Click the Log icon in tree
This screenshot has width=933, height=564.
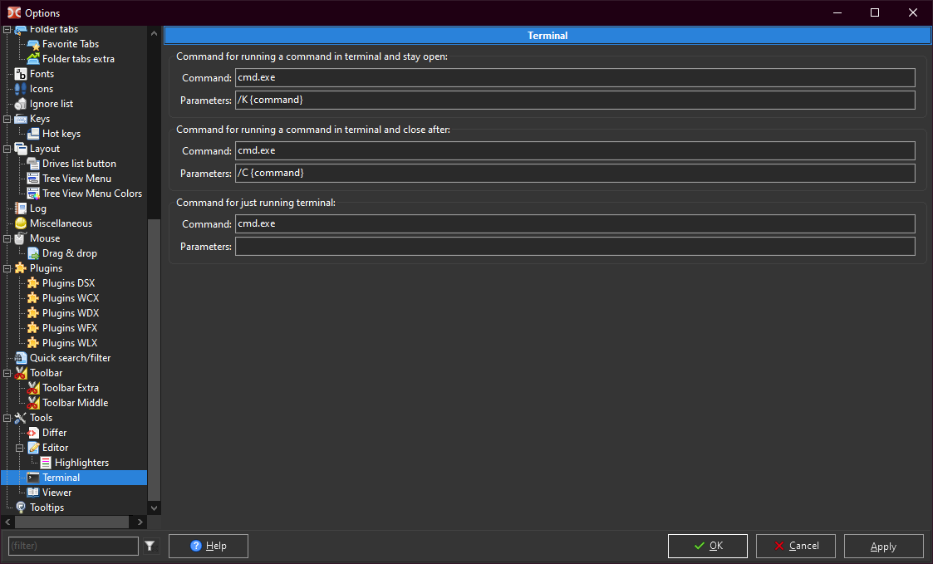pos(21,208)
